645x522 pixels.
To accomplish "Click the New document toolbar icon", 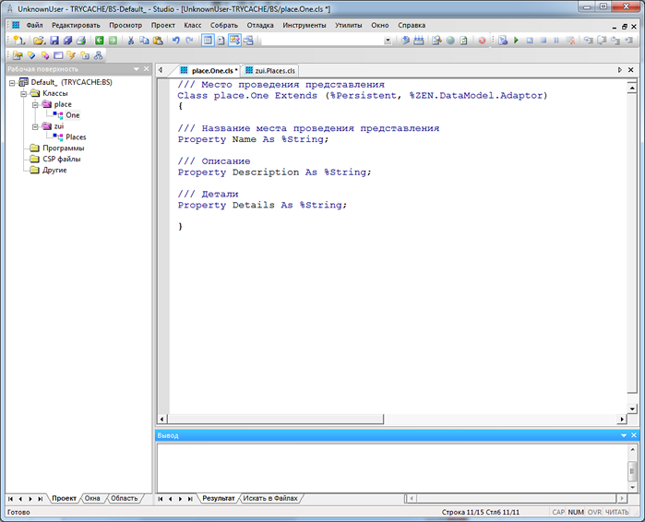I will (18, 41).
